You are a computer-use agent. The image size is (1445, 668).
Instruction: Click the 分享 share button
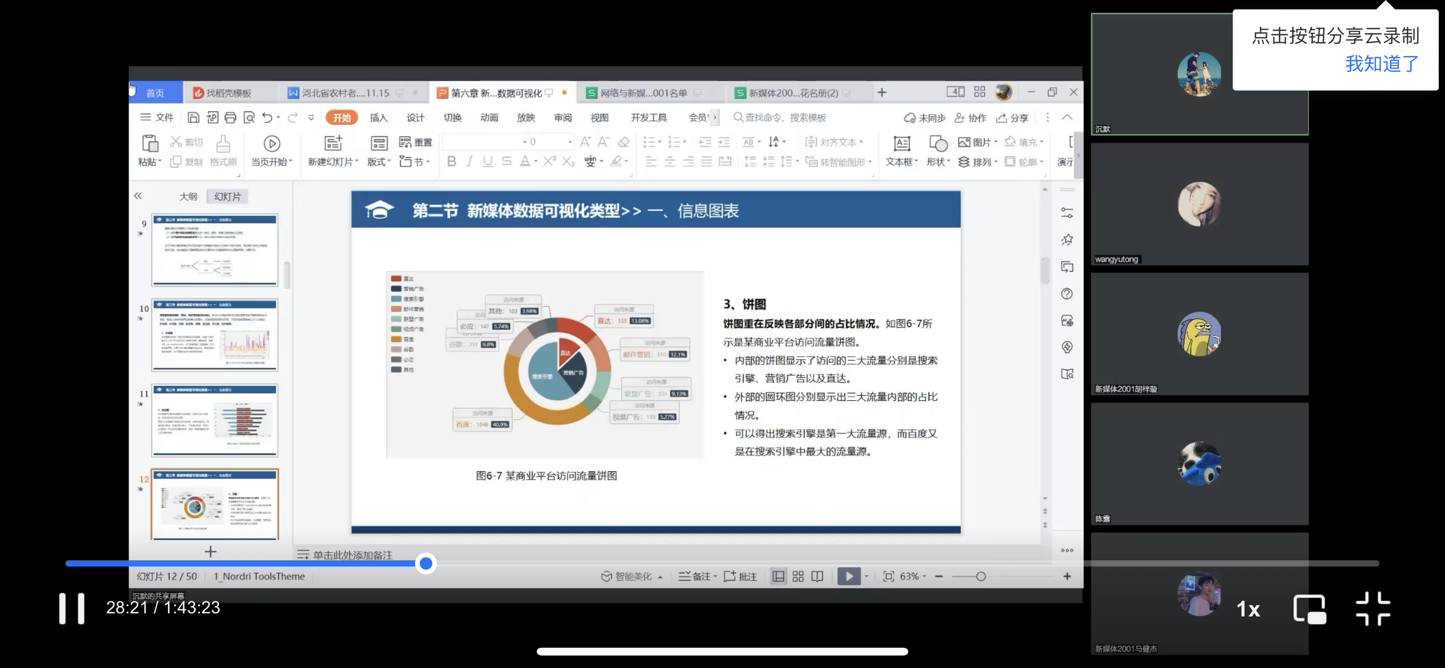1012,118
